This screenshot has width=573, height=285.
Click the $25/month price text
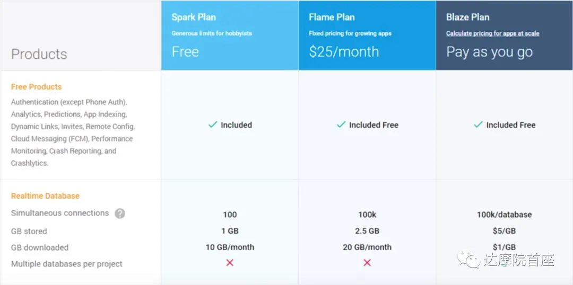point(344,52)
